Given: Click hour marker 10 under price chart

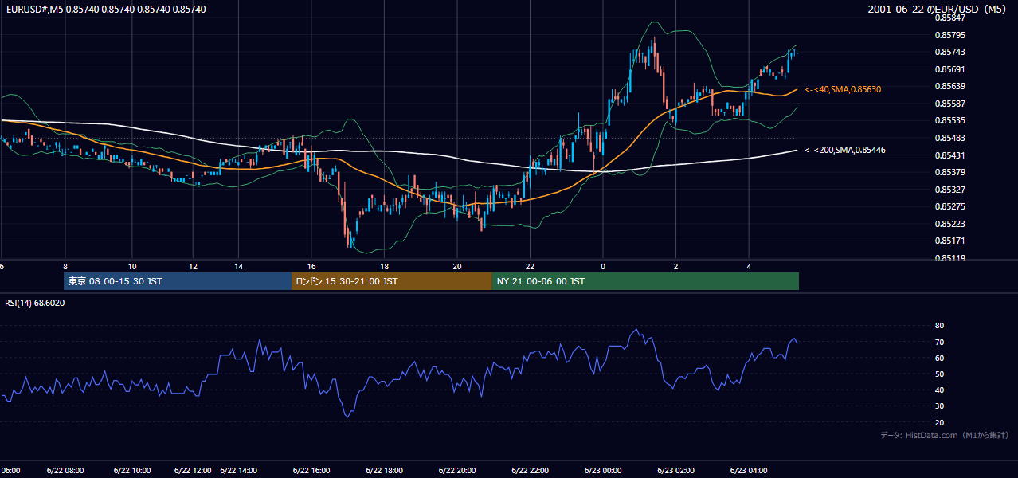Looking at the screenshot, I should (132, 266).
